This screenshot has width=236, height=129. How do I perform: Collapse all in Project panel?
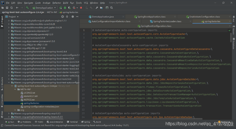click(x=67, y=17)
